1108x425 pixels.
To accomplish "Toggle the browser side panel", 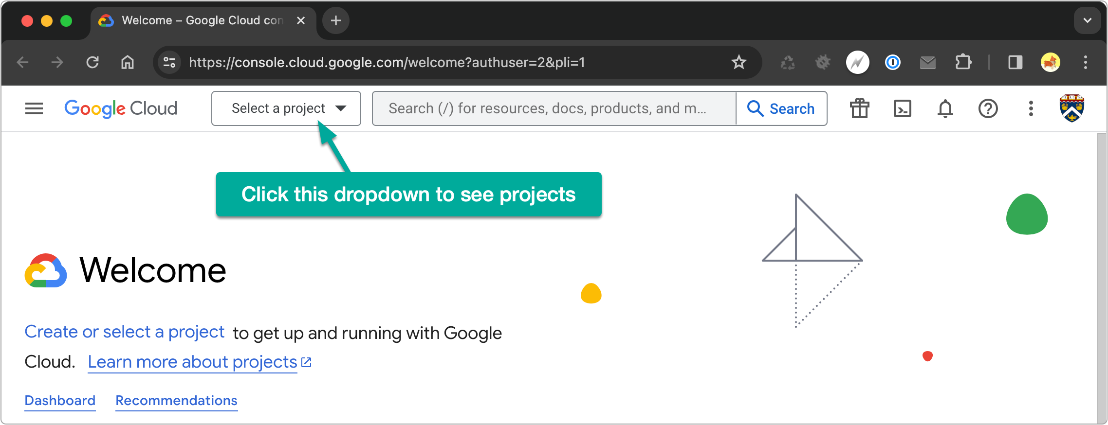I will tap(1016, 62).
